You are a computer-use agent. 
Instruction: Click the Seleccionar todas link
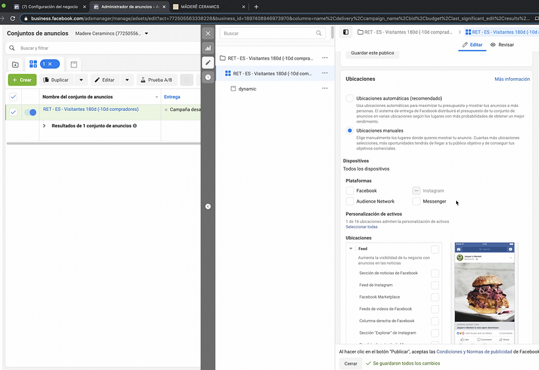pos(362,227)
